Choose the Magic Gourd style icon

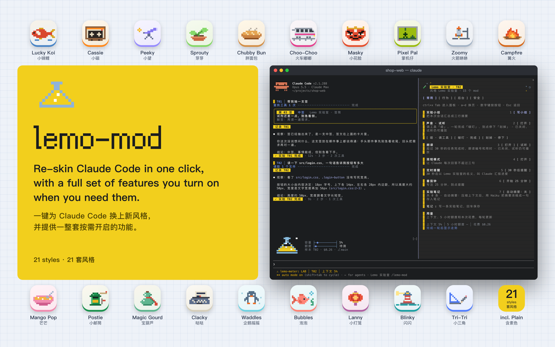point(147,298)
